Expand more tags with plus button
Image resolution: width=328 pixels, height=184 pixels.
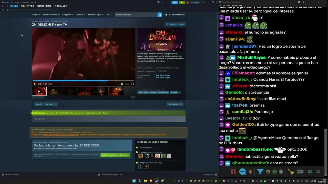pos(180,93)
